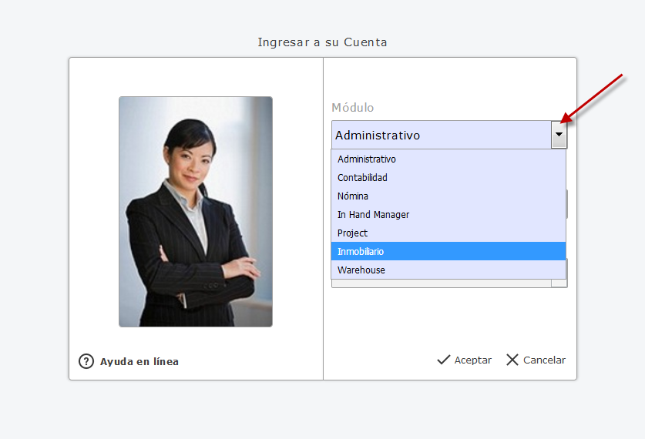Click the question mark help icon
The width and height of the screenshot is (645, 439).
[x=86, y=361]
